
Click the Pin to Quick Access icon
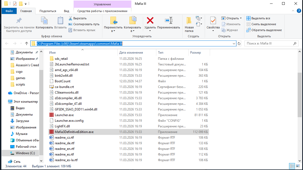tap(19, 20)
